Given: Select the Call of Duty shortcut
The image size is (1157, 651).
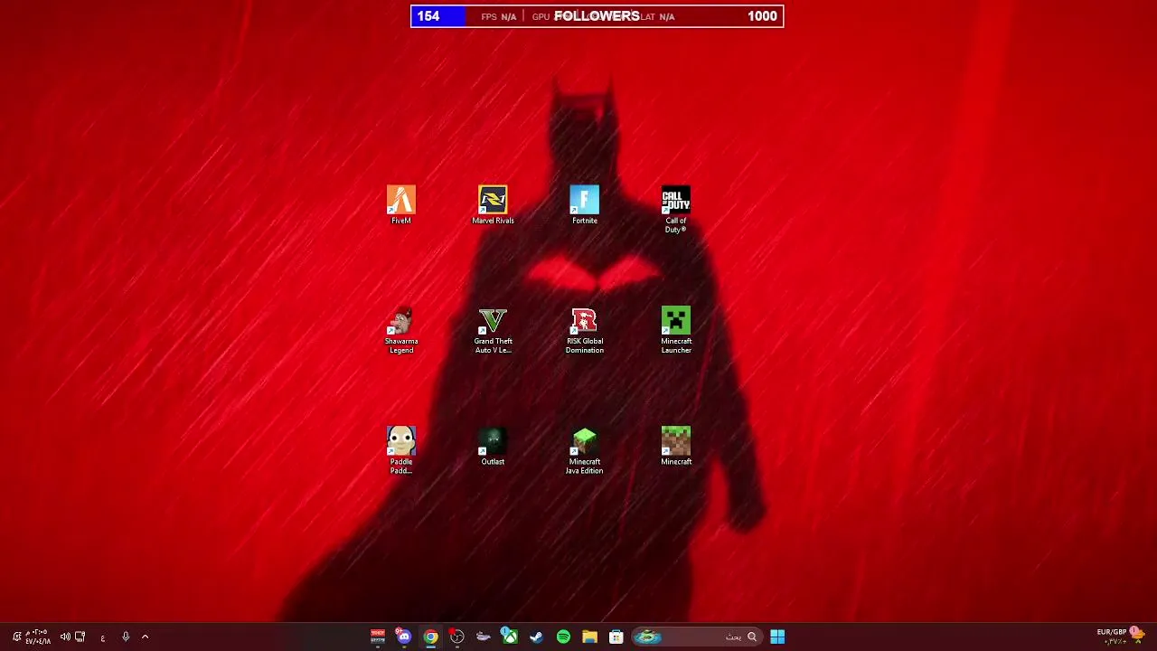Looking at the screenshot, I should (676, 209).
